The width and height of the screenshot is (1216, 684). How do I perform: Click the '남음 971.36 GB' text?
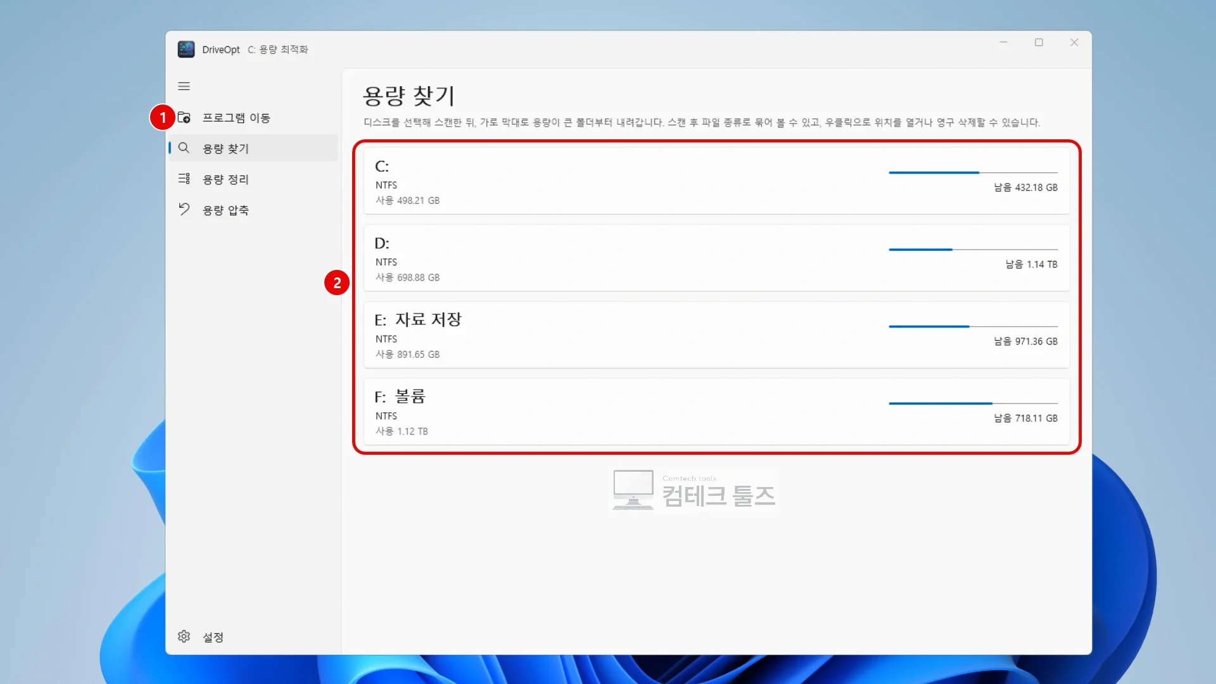(1025, 341)
